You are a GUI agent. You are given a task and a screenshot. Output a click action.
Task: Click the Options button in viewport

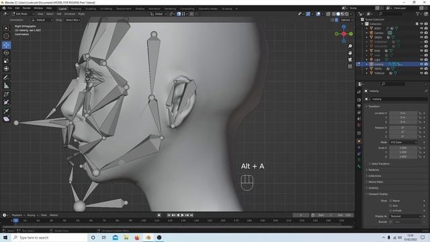[347, 20]
